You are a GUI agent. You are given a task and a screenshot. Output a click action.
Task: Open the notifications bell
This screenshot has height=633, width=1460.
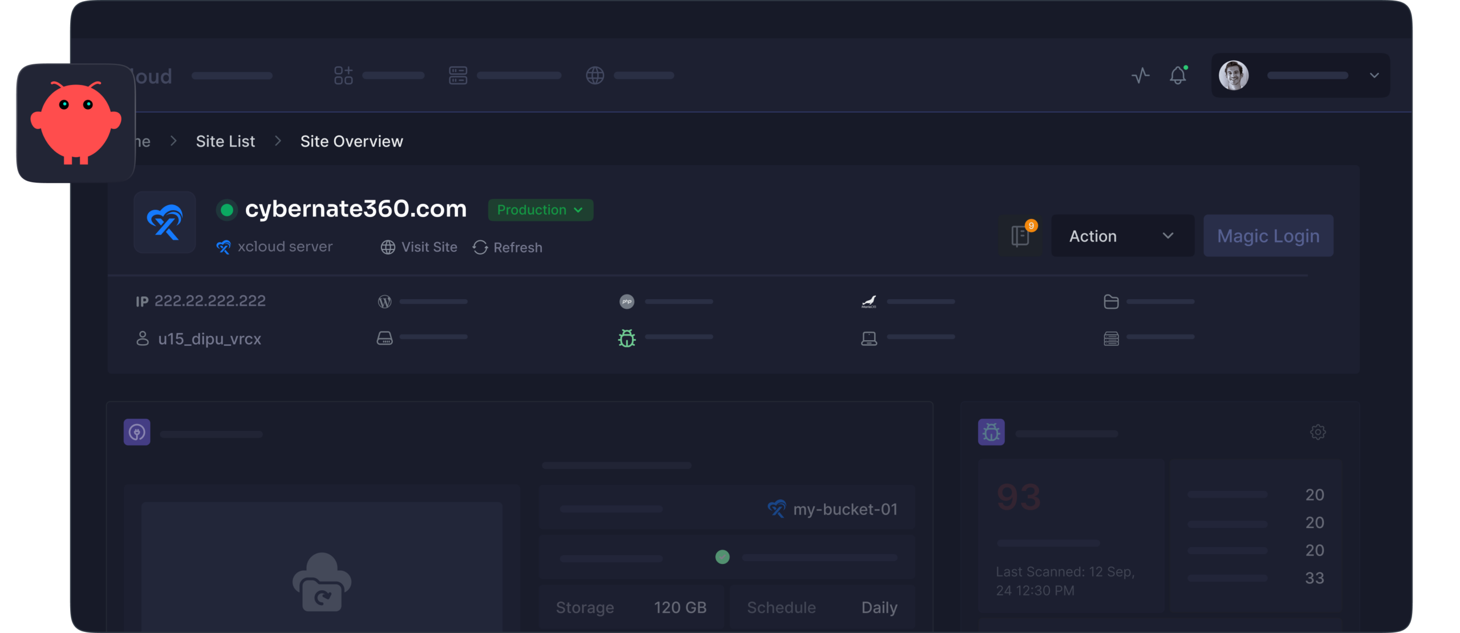pyautogui.click(x=1178, y=75)
